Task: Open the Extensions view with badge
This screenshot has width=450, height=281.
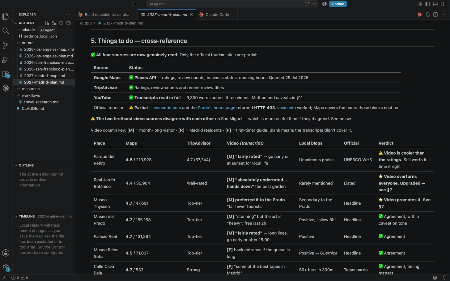Action: tap(6, 74)
